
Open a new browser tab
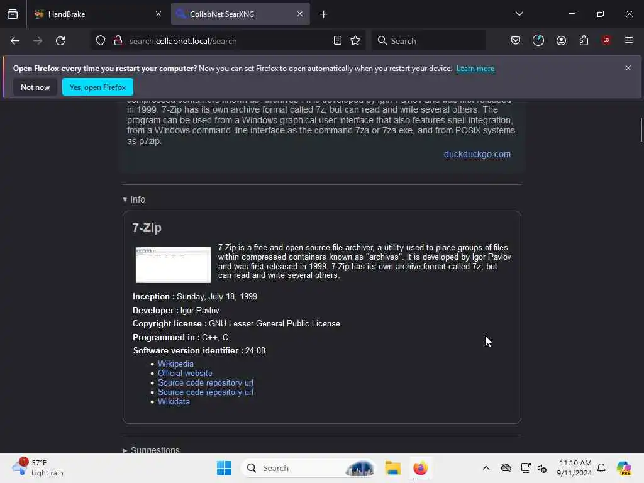coord(324,14)
